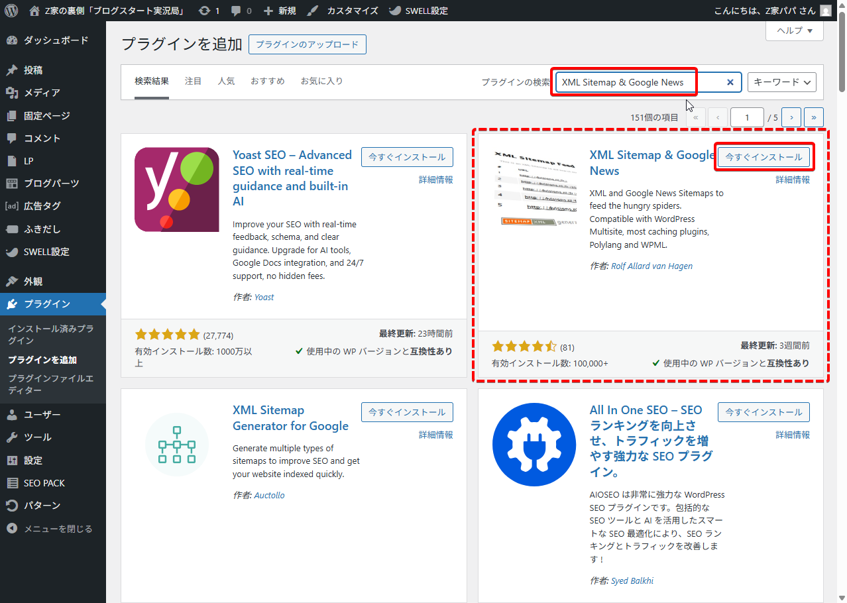Click the 外観 paintbrush icon
847x603 pixels.
12,282
